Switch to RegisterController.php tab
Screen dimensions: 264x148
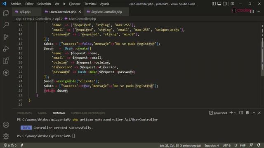[106, 12]
